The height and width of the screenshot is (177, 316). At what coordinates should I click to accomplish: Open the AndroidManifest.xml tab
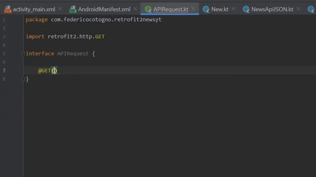point(104,9)
